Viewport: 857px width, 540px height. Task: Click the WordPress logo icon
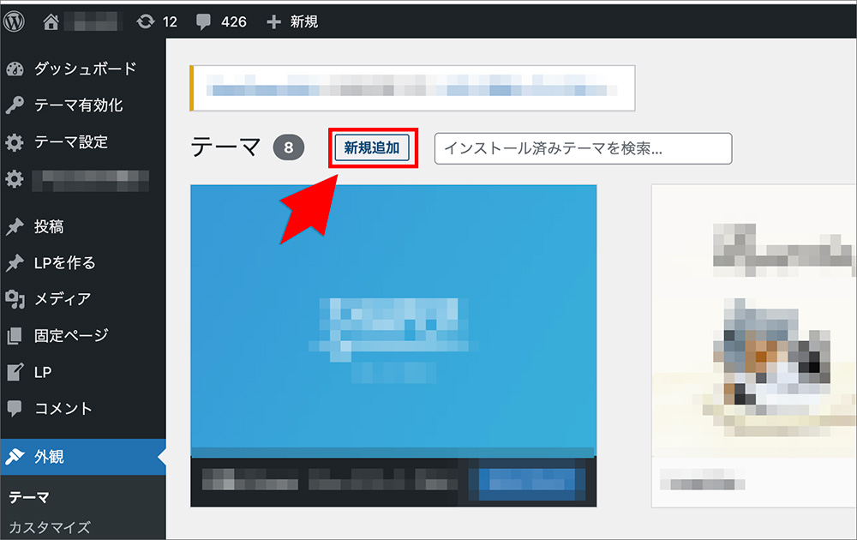point(15,21)
